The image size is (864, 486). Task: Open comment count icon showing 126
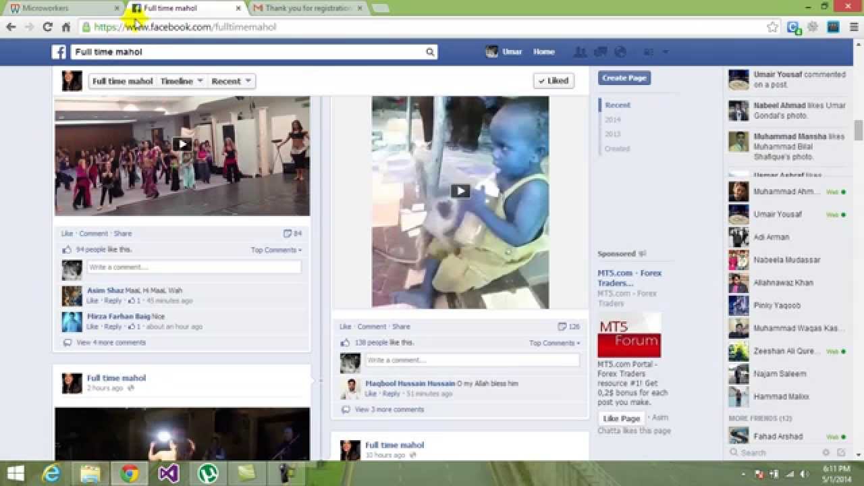[x=562, y=327]
